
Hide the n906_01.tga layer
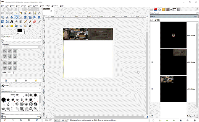click(x=152, y=62)
